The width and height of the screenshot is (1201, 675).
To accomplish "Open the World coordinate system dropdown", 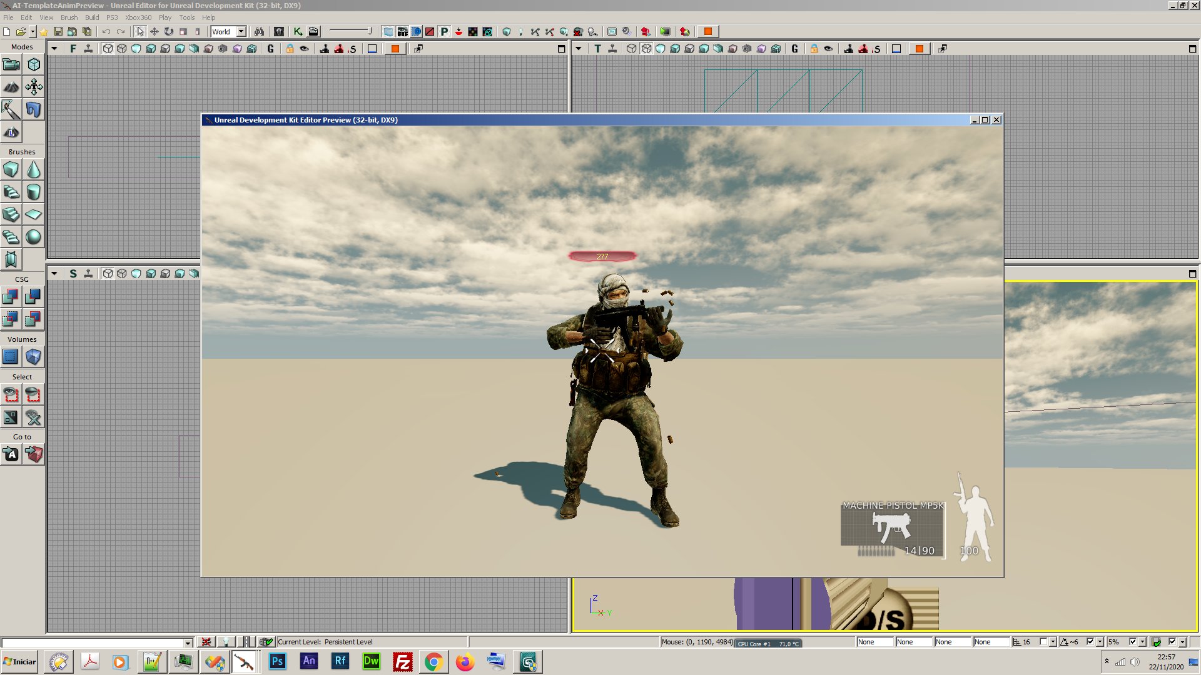I will click(241, 31).
